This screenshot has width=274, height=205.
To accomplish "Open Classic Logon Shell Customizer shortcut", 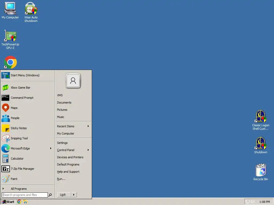I will (261, 120).
